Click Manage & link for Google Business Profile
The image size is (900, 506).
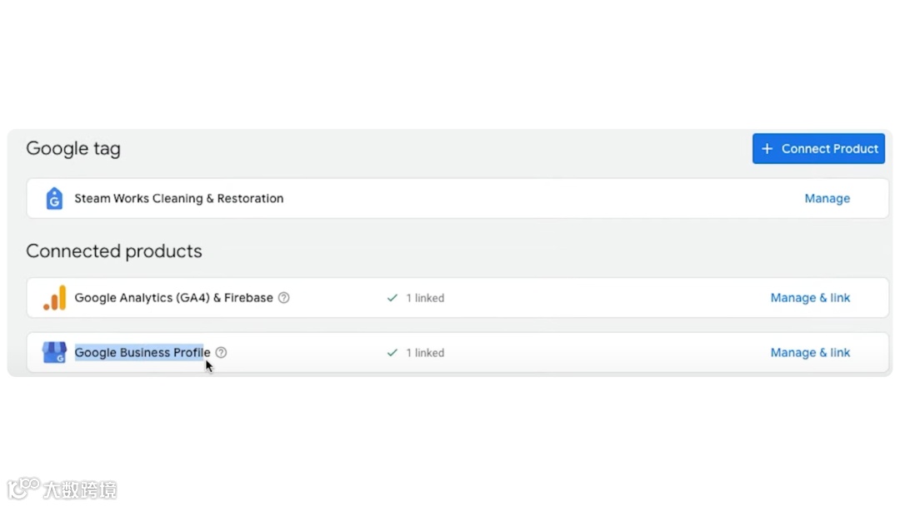click(x=810, y=353)
